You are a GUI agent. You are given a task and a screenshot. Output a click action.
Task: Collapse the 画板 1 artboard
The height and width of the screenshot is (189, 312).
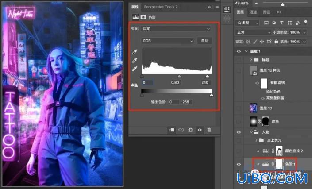click(246, 51)
